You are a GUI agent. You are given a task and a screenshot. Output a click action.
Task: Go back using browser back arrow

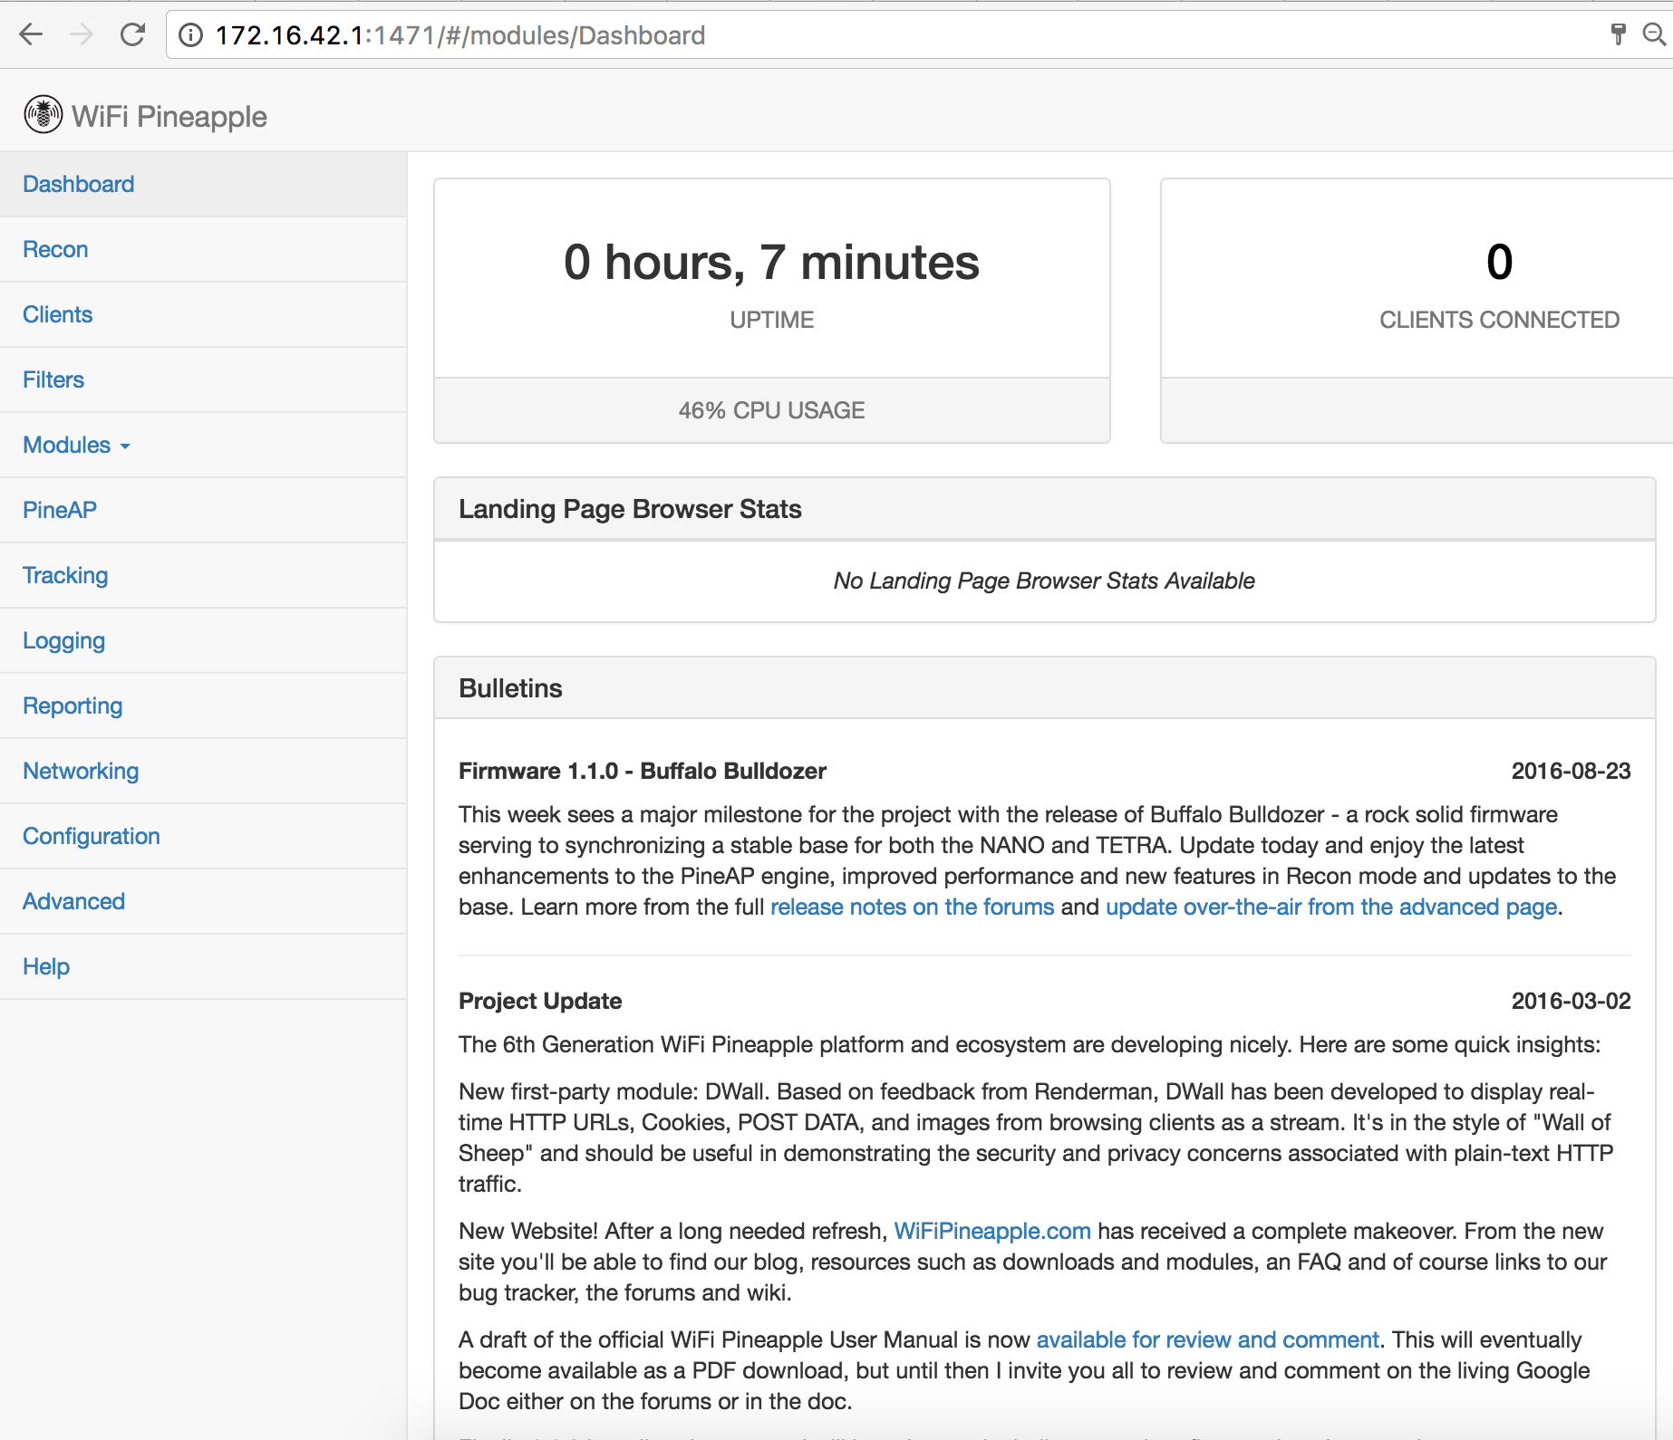[31, 35]
